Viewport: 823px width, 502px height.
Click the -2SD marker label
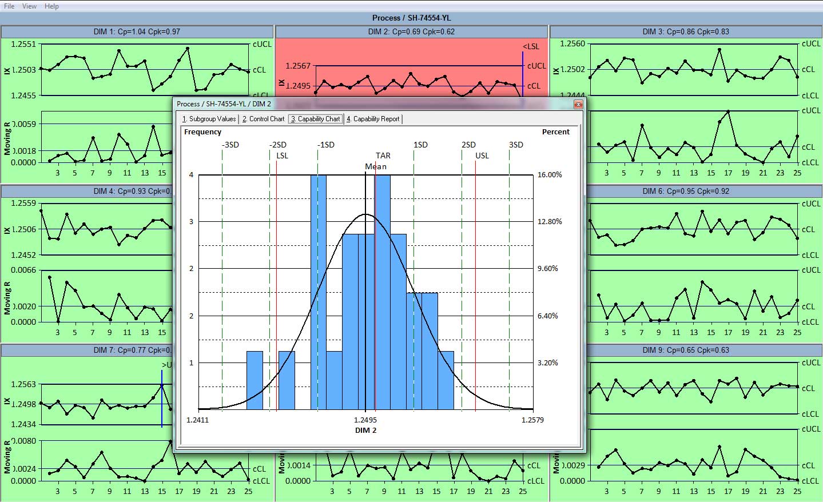(x=278, y=145)
